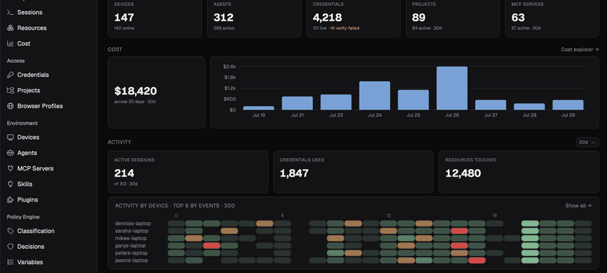Screen dimensions: 607x273
Task: Click the Jul 23 cost bar
Action: click(x=336, y=102)
